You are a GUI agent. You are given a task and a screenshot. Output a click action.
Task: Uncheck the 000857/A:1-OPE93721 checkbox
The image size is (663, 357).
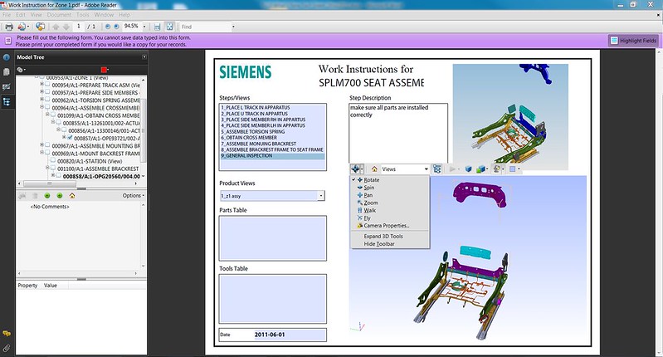(x=70, y=138)
